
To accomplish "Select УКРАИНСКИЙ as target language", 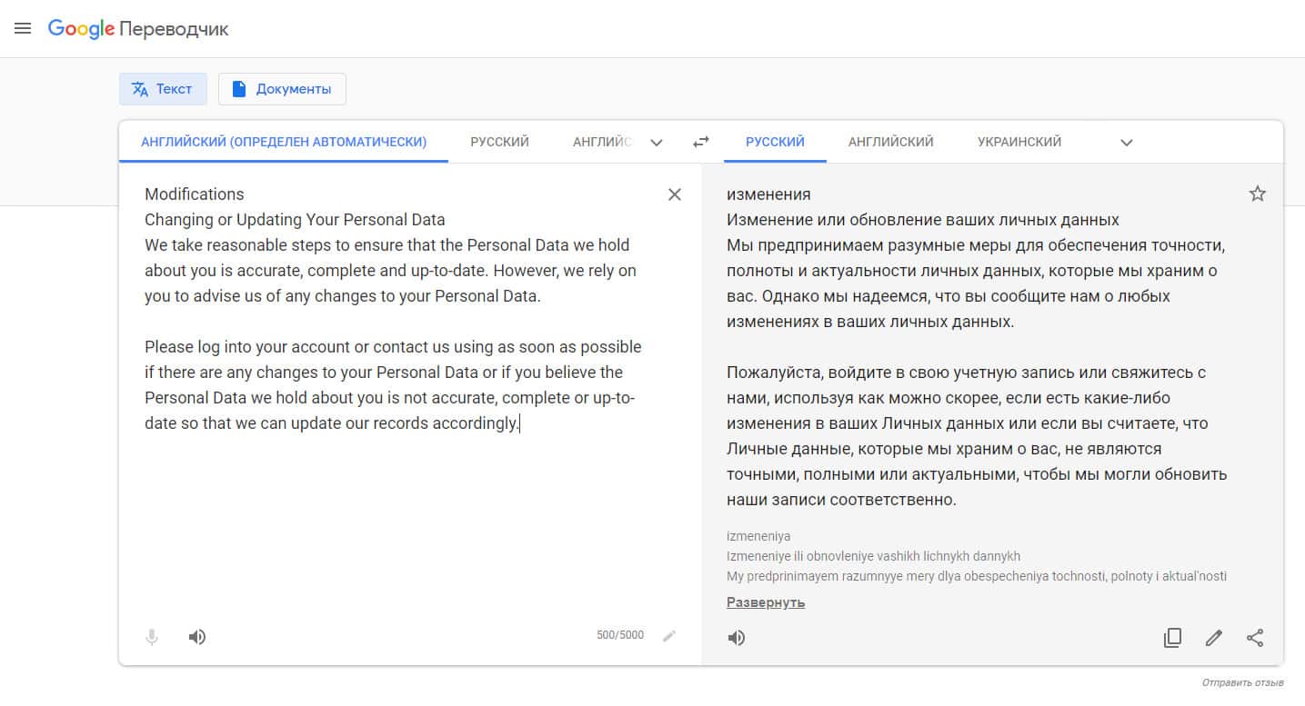I will pyautogui.click(x=1019, y=142).
